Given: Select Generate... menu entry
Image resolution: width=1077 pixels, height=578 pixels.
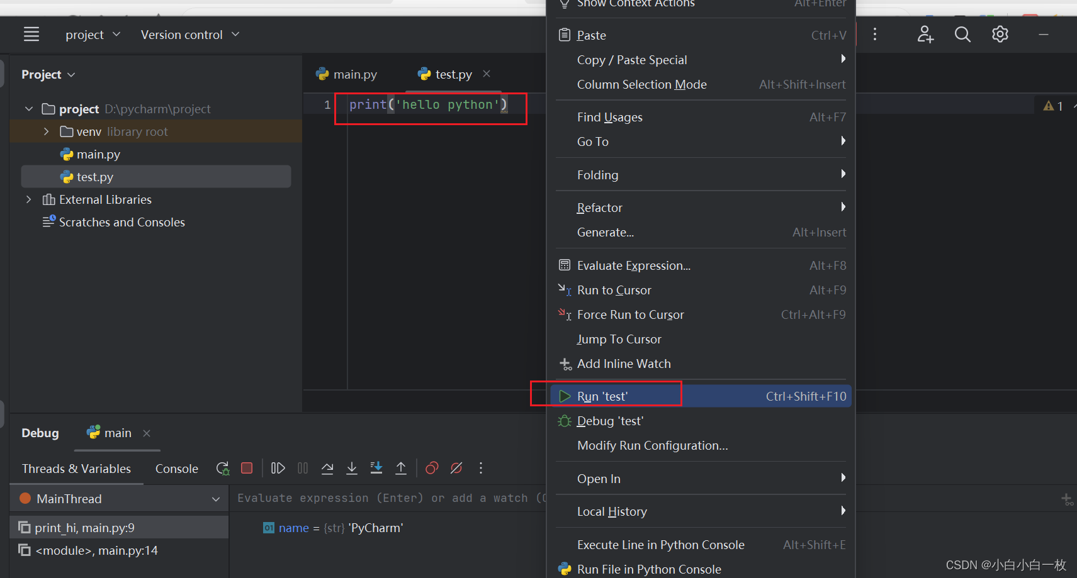Looking at the screenshot, I should 702,232.
